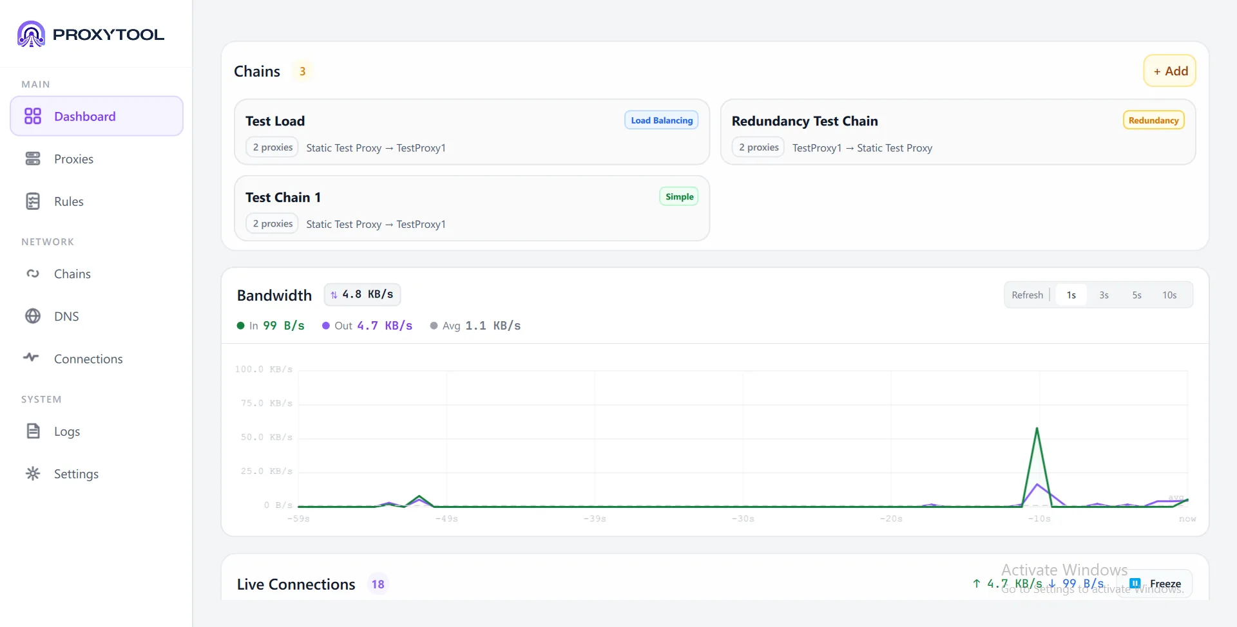
Task: Open the Redundancy Test Chain card
Action: pos(958,132)
